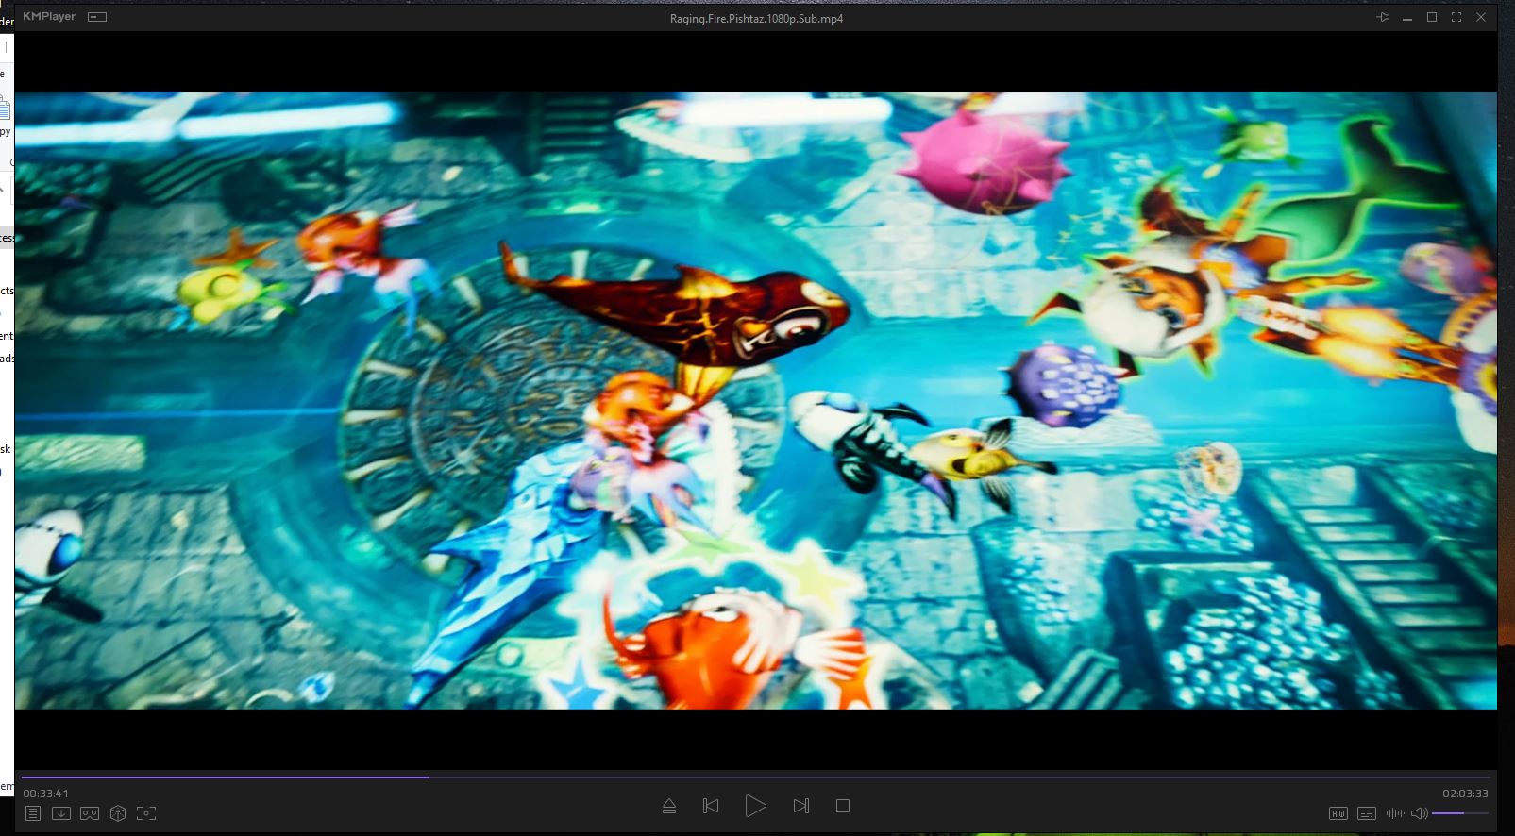Enable VR mode with goggles icon
The image size is (1515, 836).
click(x=90, y=813)
